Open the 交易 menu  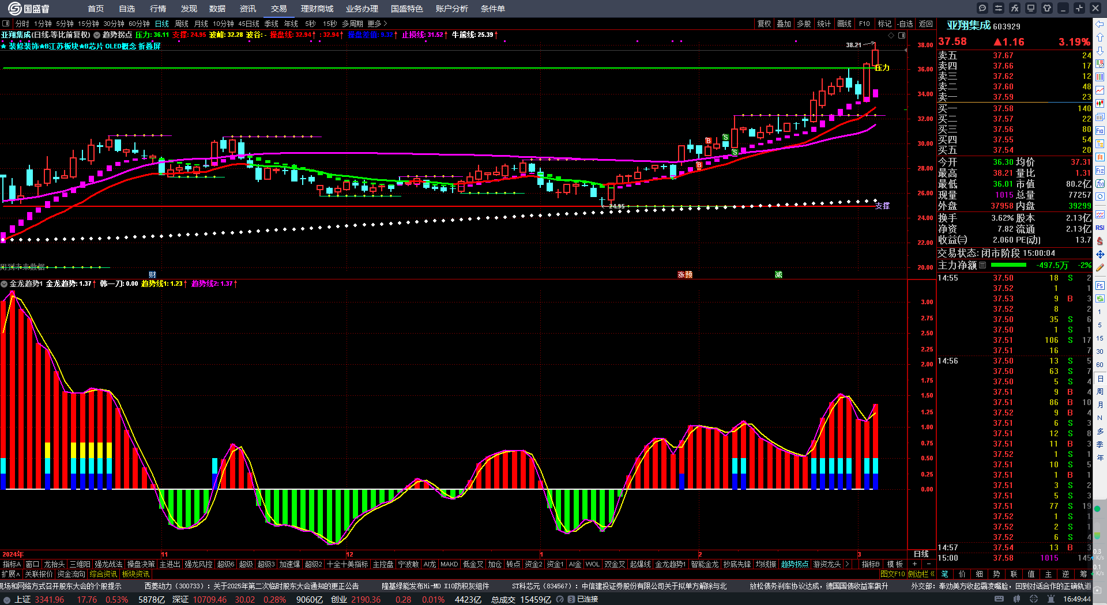(x=279, y=9)
